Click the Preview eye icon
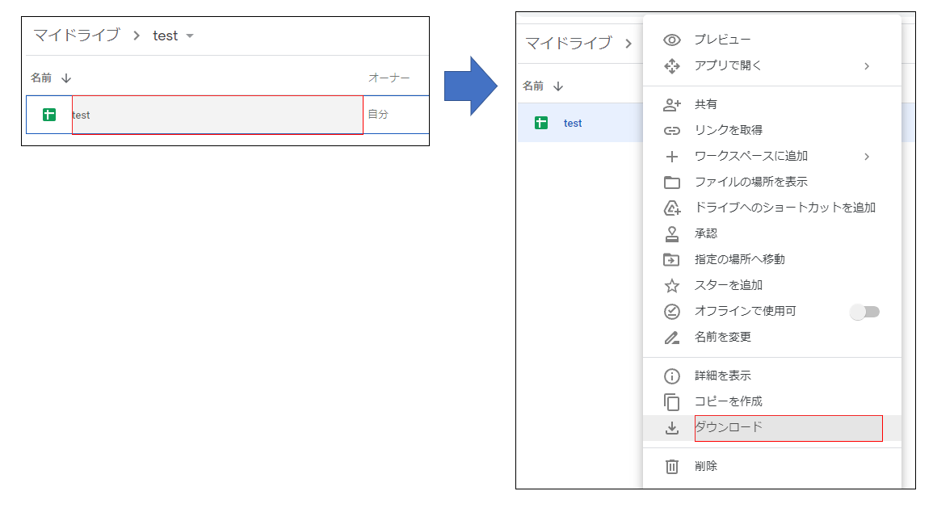 coord(671,40)
